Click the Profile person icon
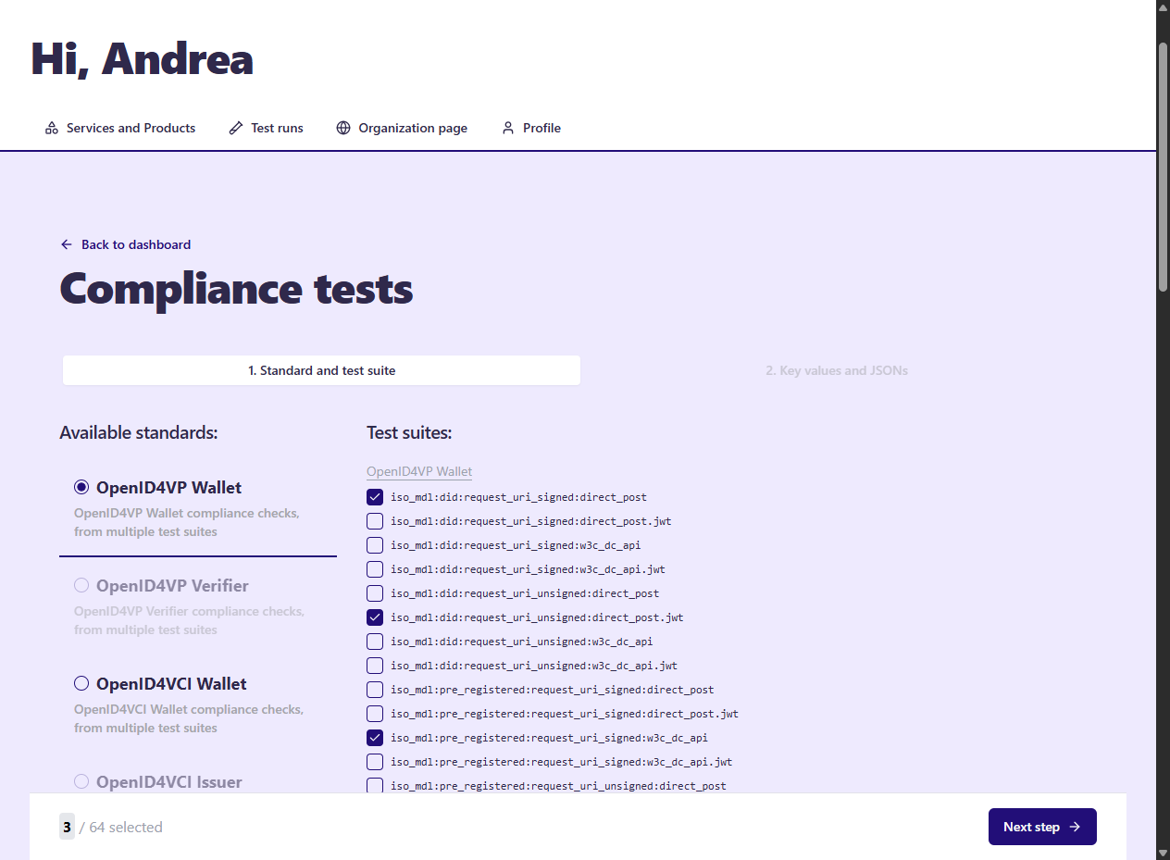The image size is (1170, 860). [507, 128]
